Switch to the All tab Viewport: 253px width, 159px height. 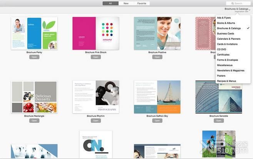pyautogui.click(x=111, y=3)
